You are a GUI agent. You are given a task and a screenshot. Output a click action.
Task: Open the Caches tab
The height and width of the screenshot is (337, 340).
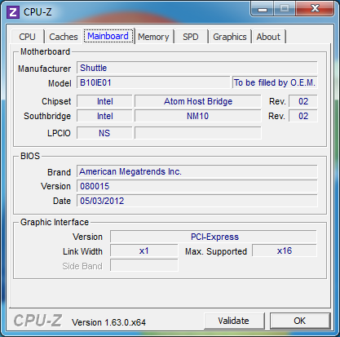pyautogui.click(x=64, y=37)
